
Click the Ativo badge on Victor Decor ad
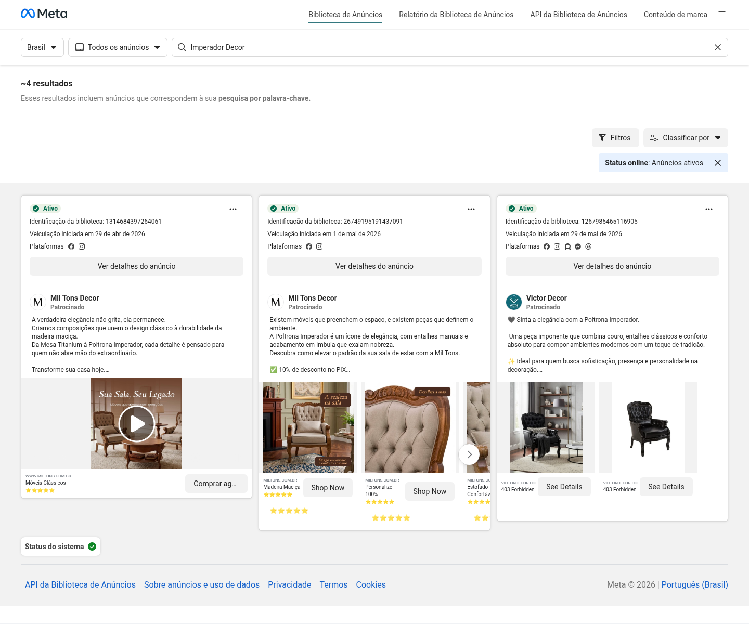click(x=521, y=209)
